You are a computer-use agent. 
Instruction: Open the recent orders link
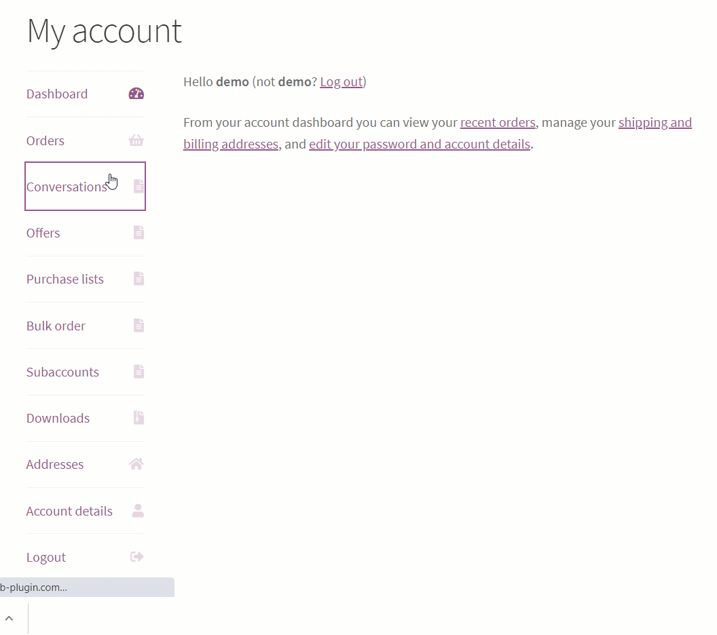(498, 123)
